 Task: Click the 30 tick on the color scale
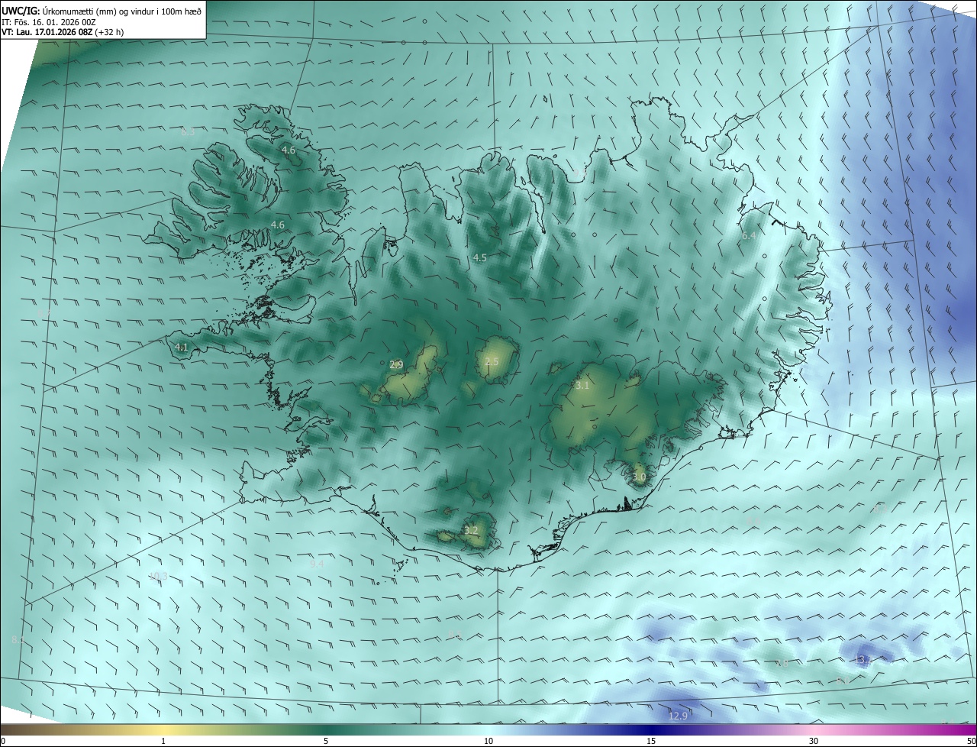point(814,741)
